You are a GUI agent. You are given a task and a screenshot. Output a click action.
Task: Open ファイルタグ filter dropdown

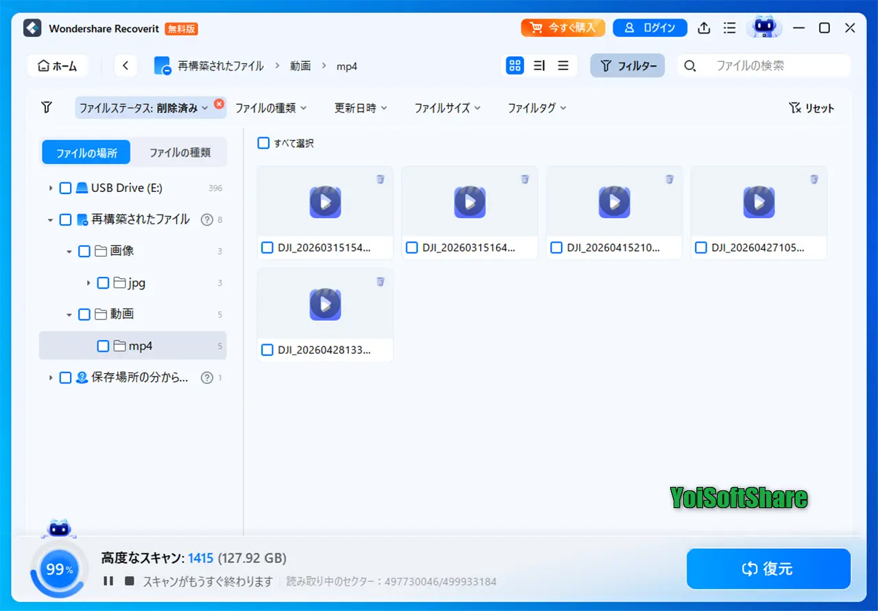tap(537, 108)
